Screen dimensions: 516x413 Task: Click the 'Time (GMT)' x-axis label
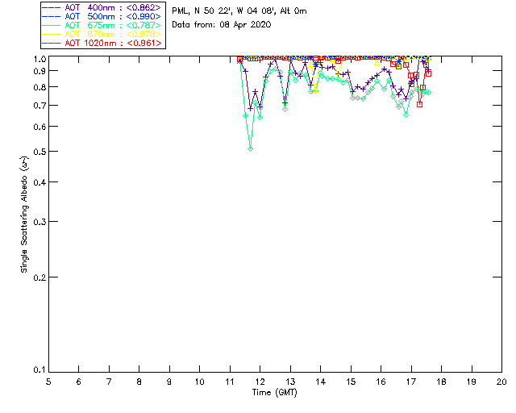(275, 391)
